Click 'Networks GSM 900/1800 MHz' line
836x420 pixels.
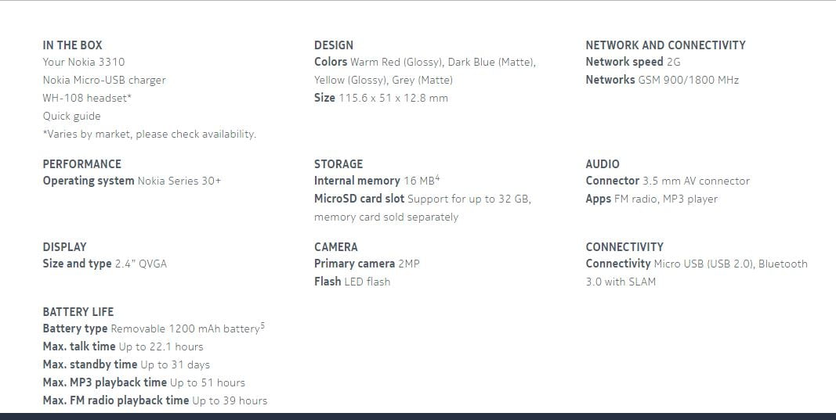(x=662, y=80)
